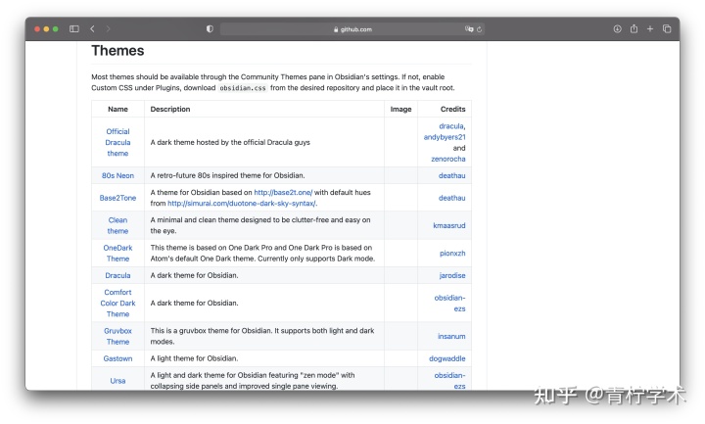Viewport: 705px width, 424px height.
Task: Go back with the back arrow
Action: (92, 28)
